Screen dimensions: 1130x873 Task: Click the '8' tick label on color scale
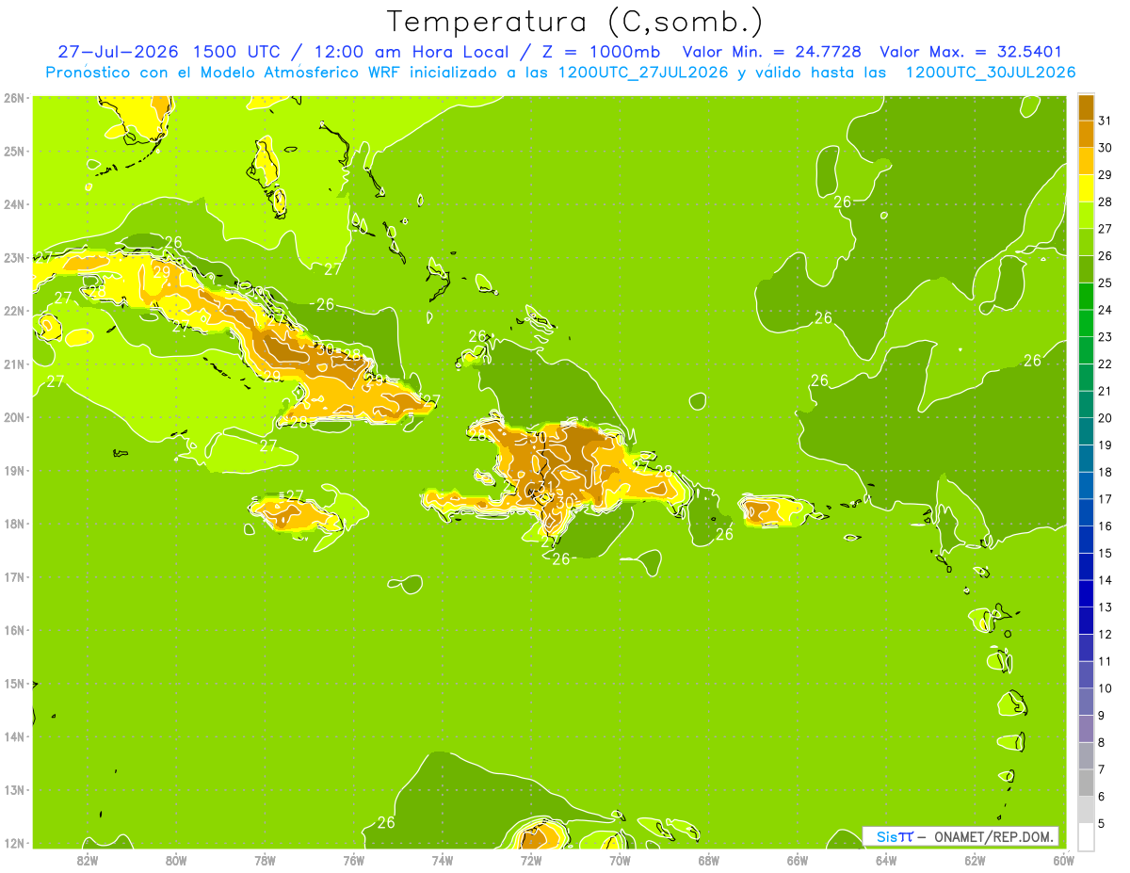pos(1102,742)
